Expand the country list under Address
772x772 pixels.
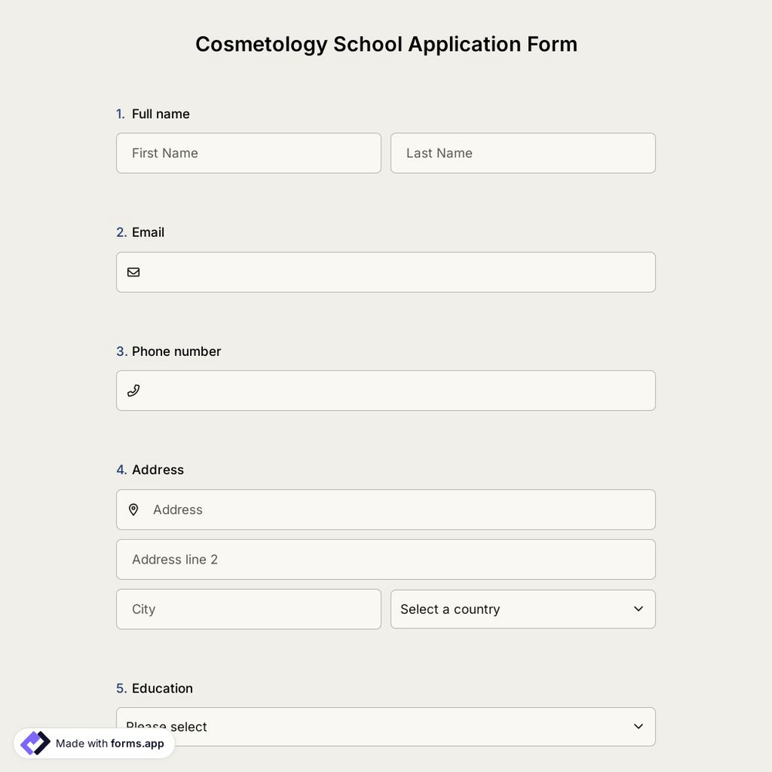tap(523, 608)
